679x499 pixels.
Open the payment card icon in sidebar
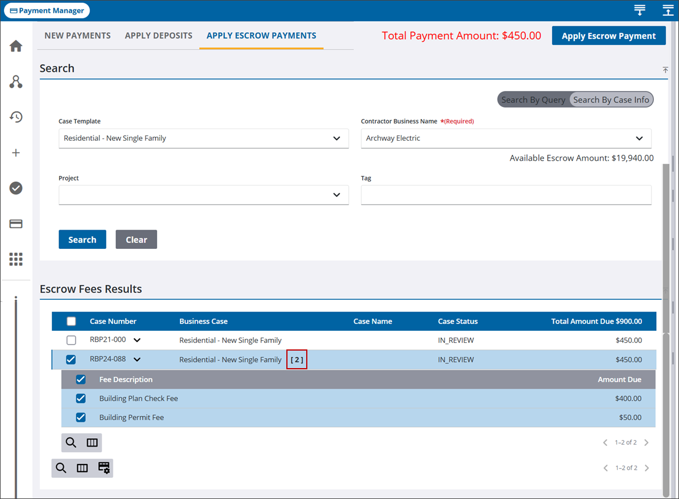click(x=16, y=224)
